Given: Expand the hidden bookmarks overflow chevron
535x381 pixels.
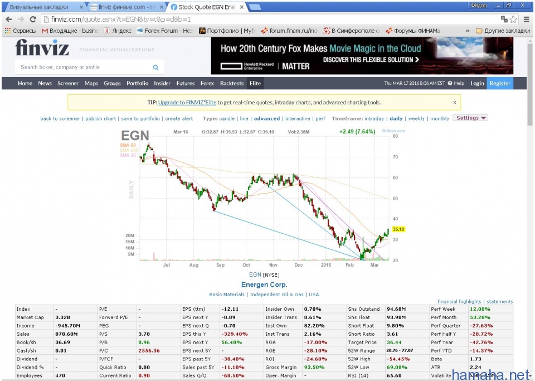Looking at the screenshot, I should pyautogui.click(x=467, y=31).
